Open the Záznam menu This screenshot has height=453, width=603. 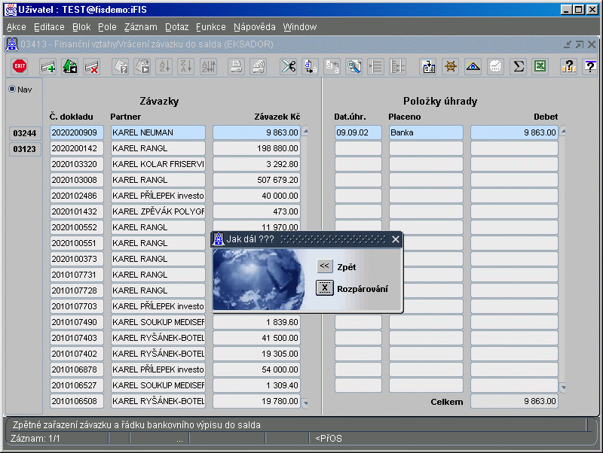(x=140, y=27)
